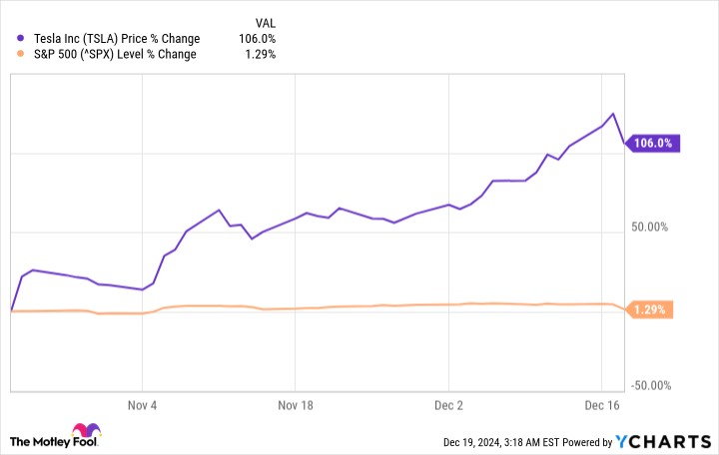Click the -50.00% y-axis label
The height and width of the screenshot is (455, 719).
click(651, 386)
